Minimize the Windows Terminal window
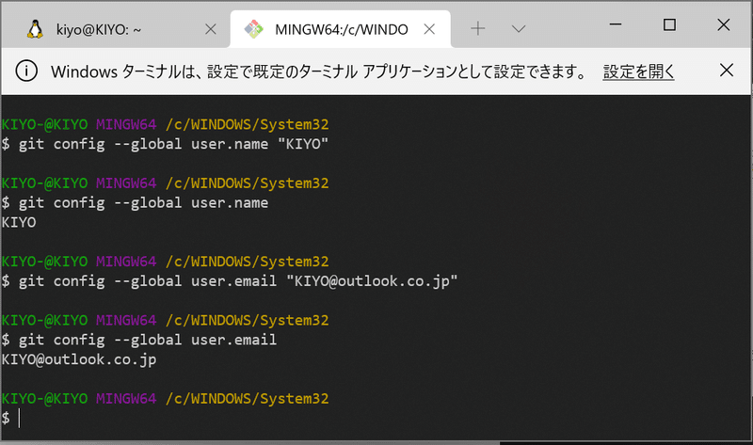 click(616, 24)
